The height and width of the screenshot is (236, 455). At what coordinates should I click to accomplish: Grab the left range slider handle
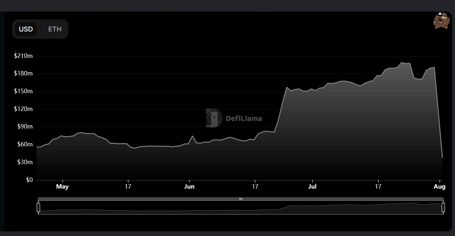(38, 207)
